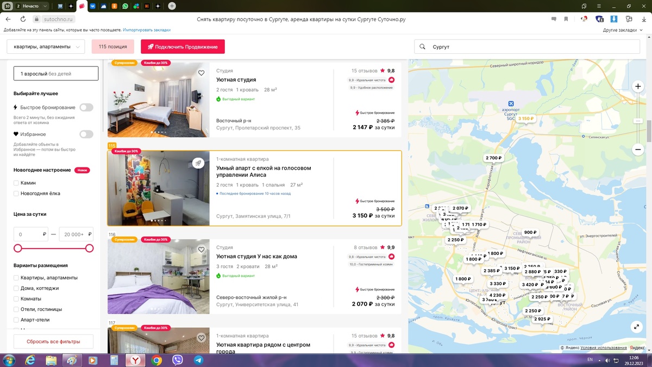
Task: Switch to the WhatsApp browser tab
Action: point(126,6)
